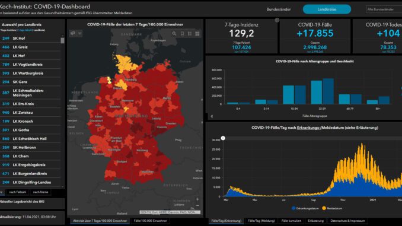The height and width of the screenshot is (226, 402).
Task: Select LK Hof in district list
Action: click(30, 56)
